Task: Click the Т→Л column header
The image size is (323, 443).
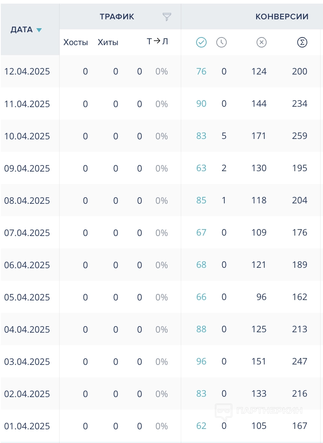Action: (157, 42)
